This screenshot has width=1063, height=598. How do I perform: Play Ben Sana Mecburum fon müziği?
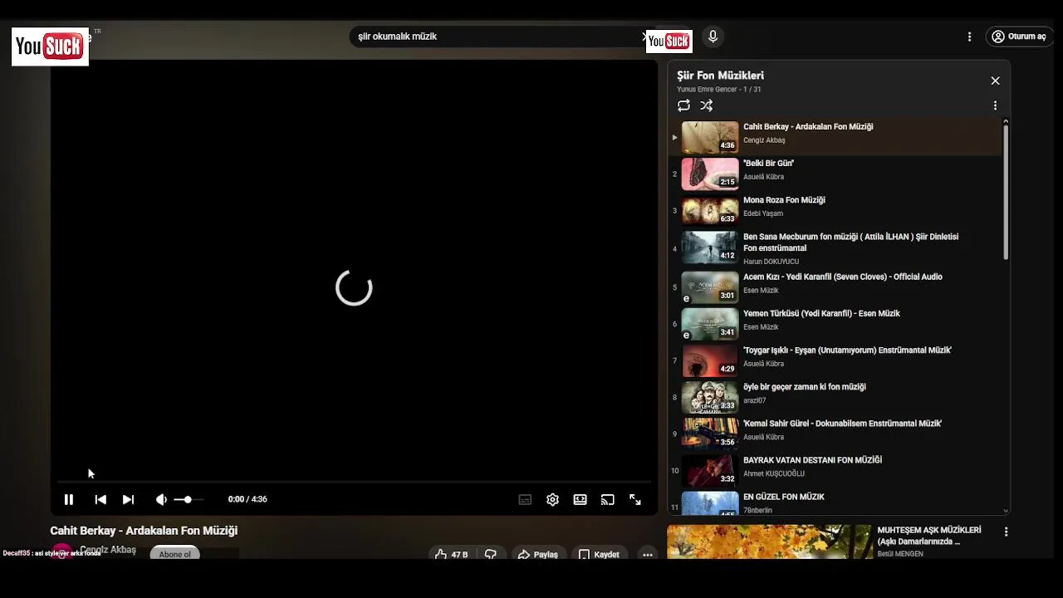835,248
